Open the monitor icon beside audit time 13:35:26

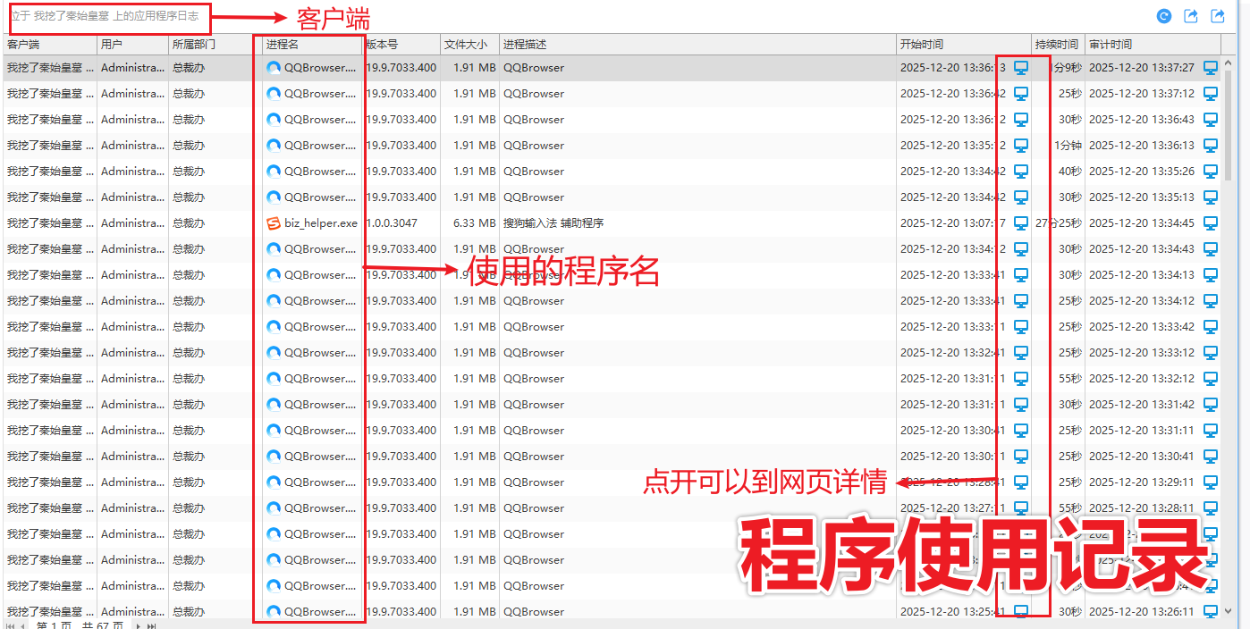pos(1211,172)
